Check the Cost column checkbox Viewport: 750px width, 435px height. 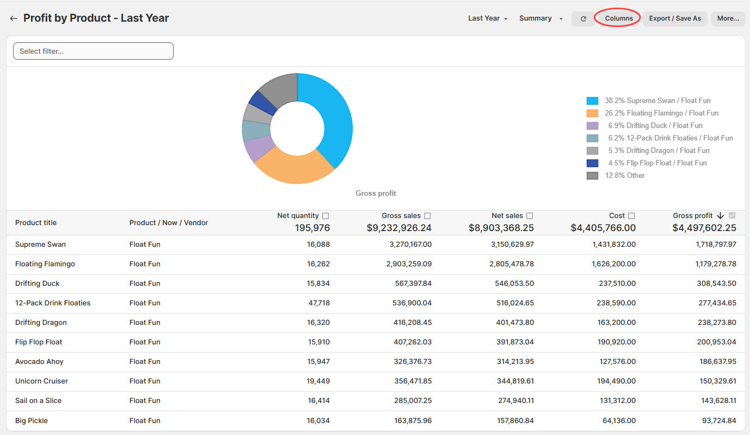click(631, 216)
